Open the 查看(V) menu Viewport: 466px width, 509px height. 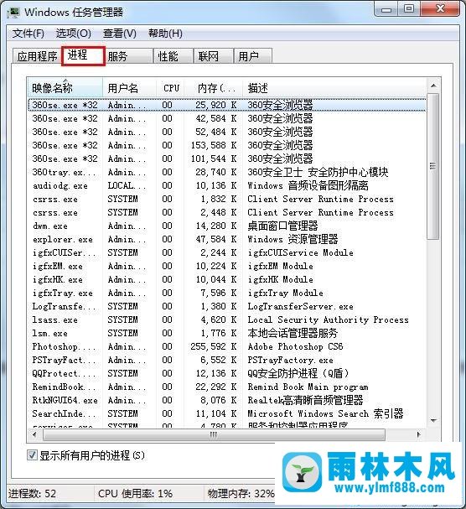click(x=119, y=34)
